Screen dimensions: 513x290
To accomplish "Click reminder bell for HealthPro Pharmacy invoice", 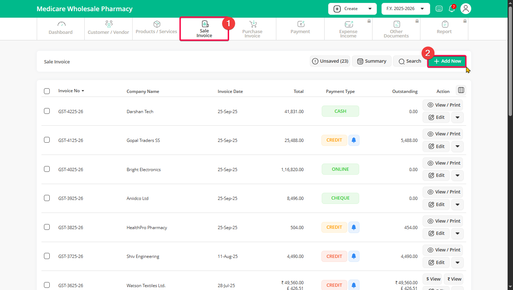I will (x=354, y=227).
